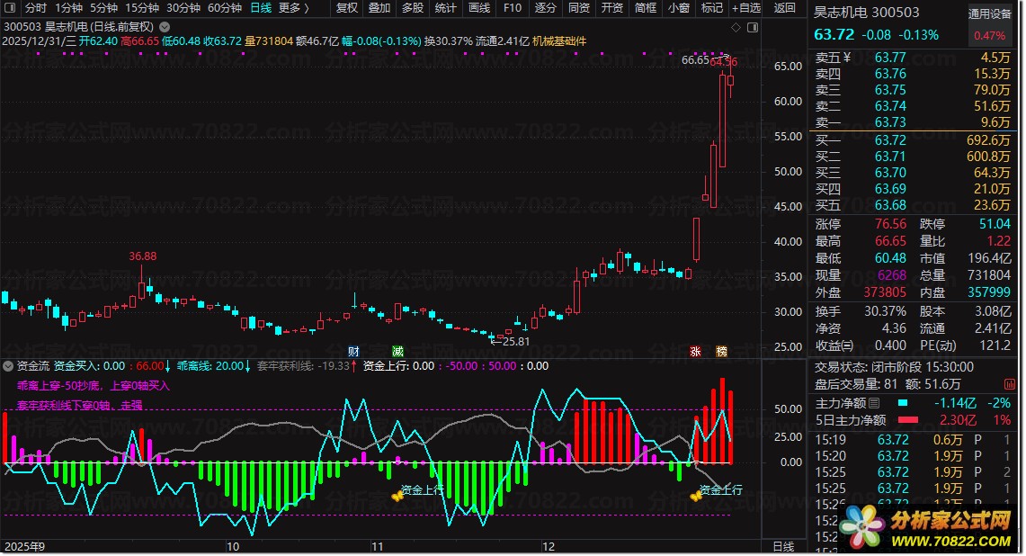1026x556 pixels.
Task: Toggle the 复权 price adjustment option
Action: pos(346,8)
